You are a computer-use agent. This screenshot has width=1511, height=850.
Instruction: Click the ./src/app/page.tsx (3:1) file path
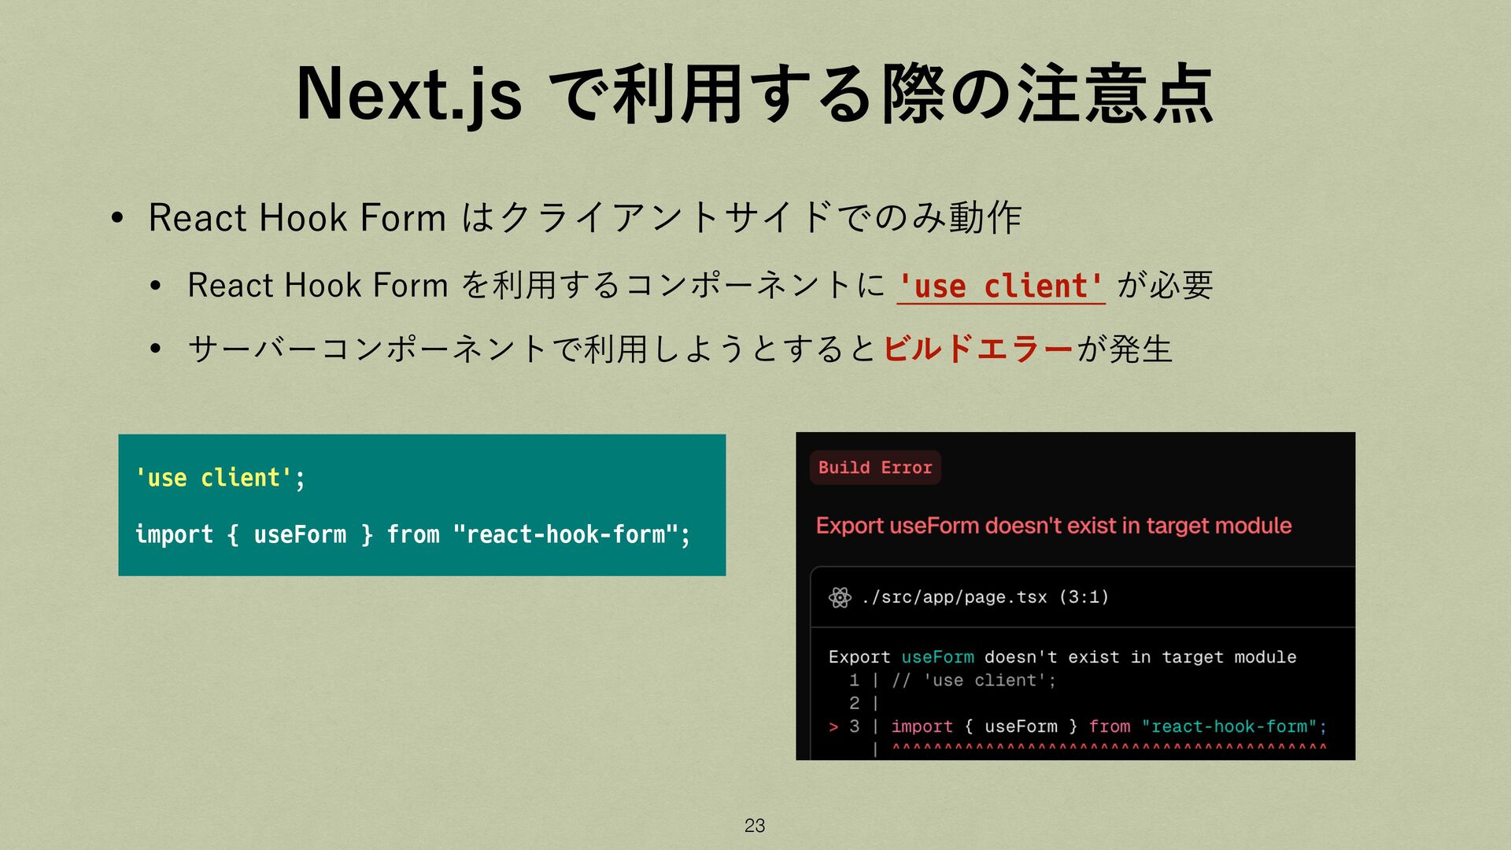coord(985,597)
